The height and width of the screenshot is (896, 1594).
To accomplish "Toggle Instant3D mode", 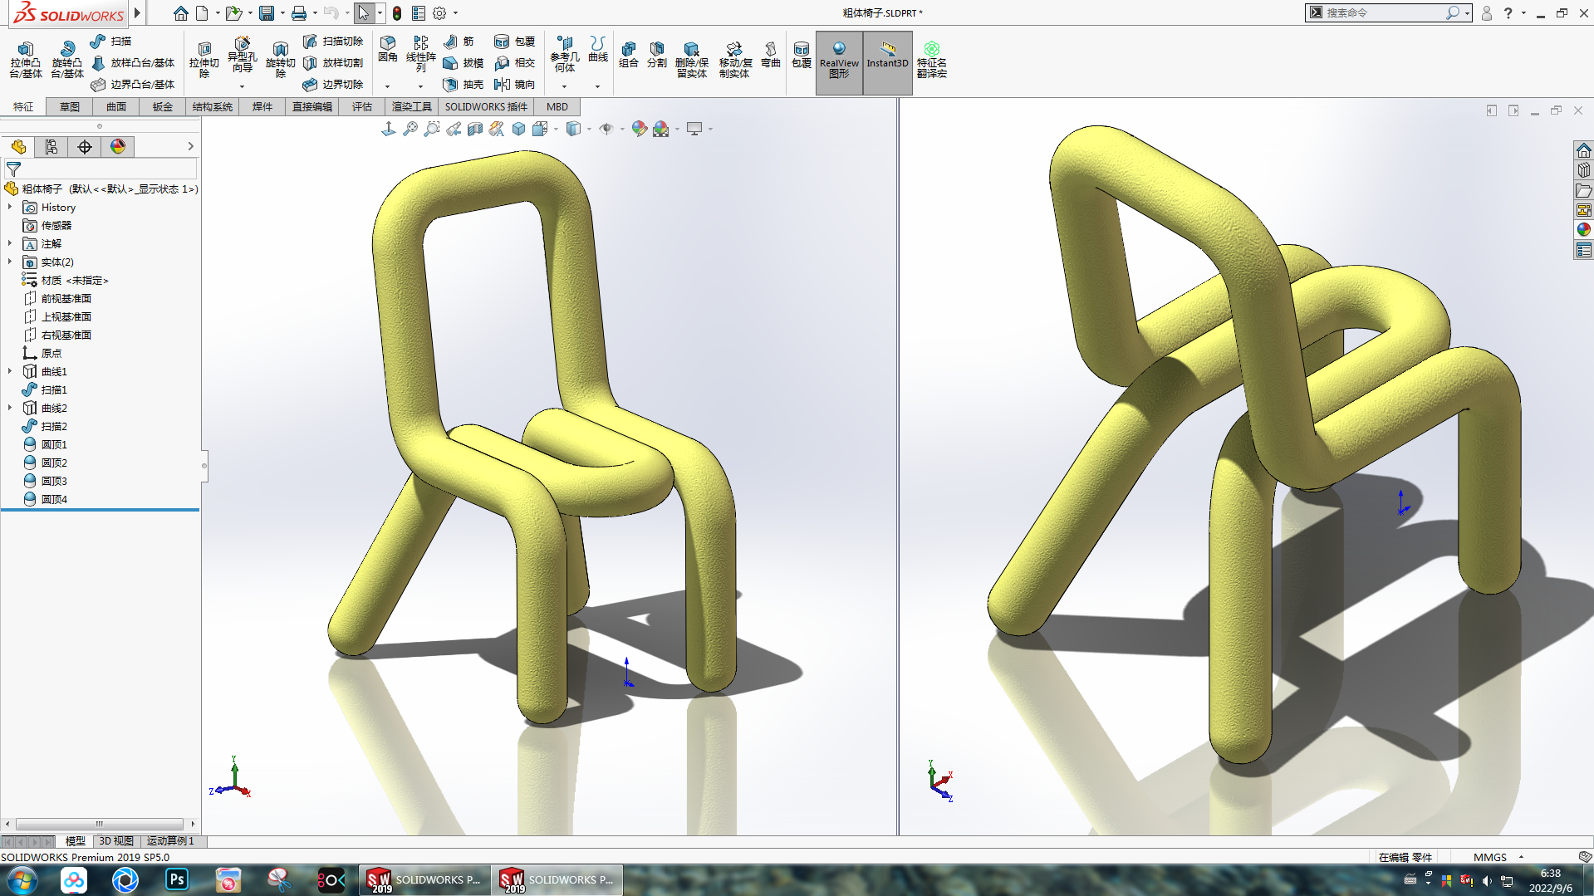I will tap(888, 62).
